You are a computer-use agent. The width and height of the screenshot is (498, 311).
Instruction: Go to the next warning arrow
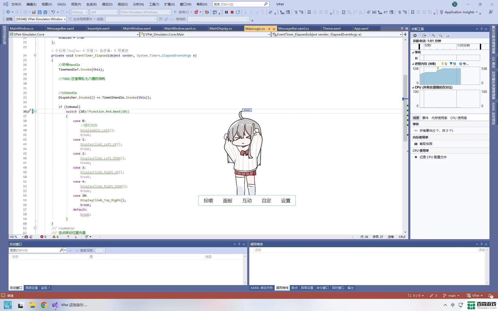click(x=76, y=237)
